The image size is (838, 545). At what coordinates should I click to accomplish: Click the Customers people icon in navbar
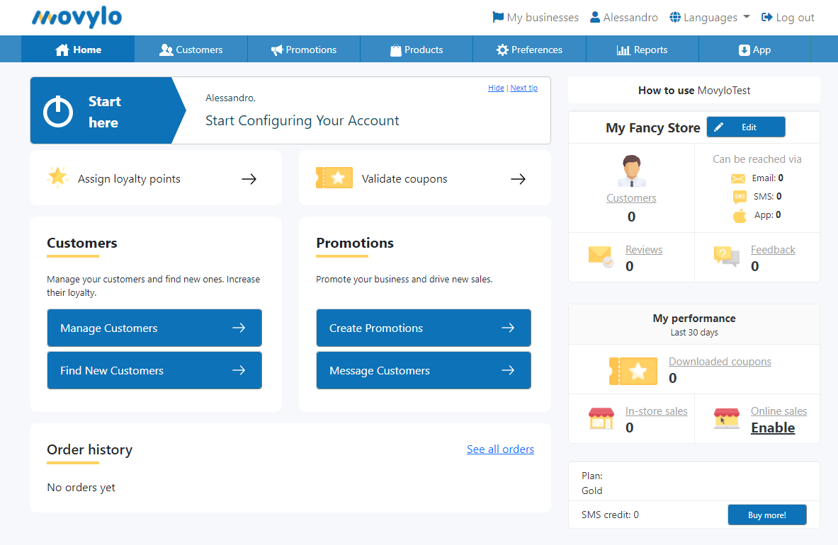pyautogui.click(x=166, y=50)
